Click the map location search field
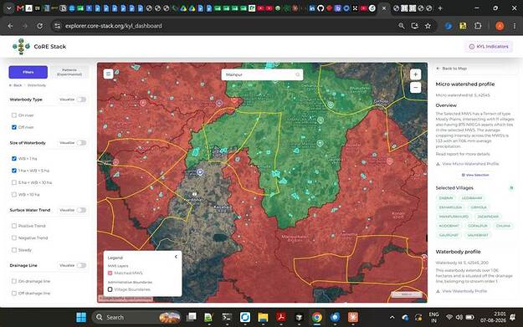The height and width of the screenshot is (327, 523). (x=262, y=74)
